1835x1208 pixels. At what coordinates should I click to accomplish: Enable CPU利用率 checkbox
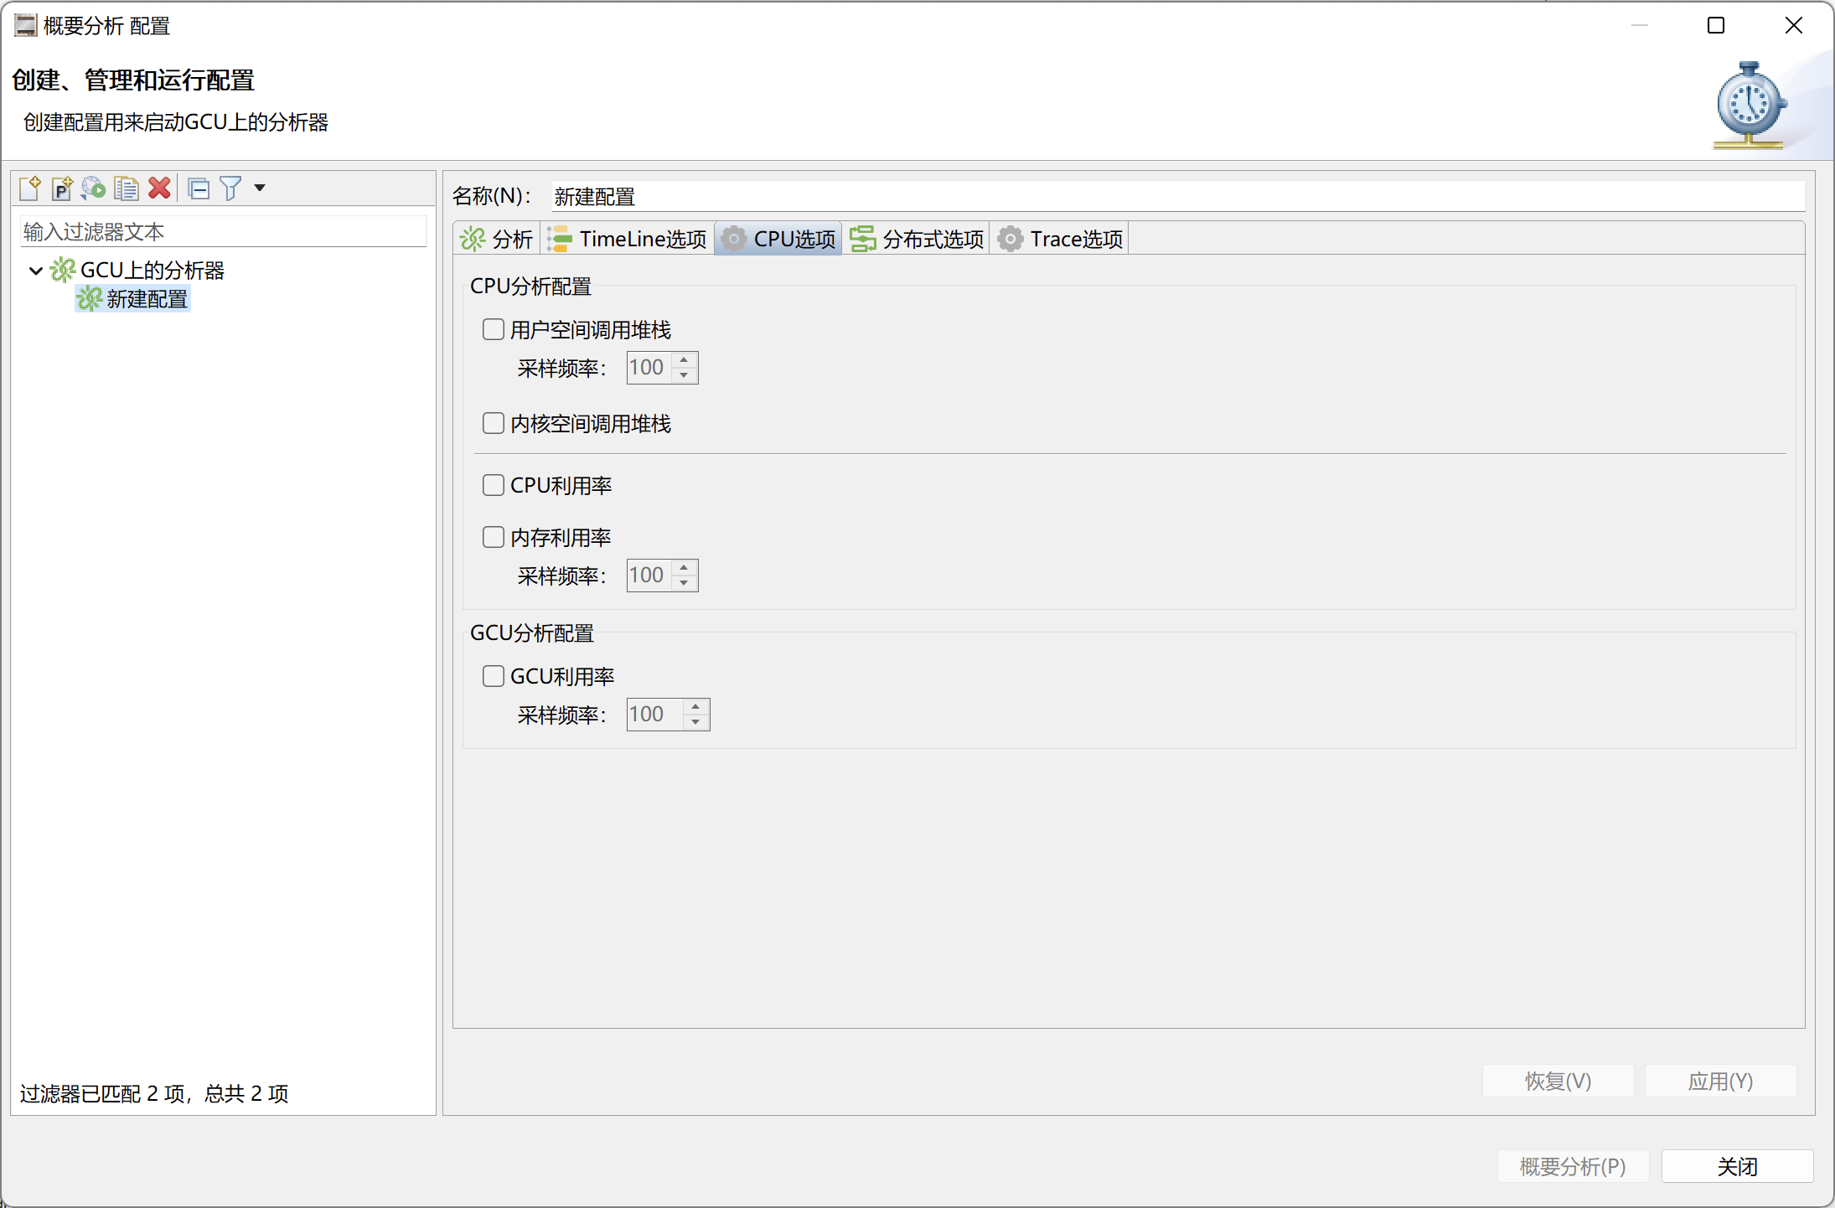[494, 486]
